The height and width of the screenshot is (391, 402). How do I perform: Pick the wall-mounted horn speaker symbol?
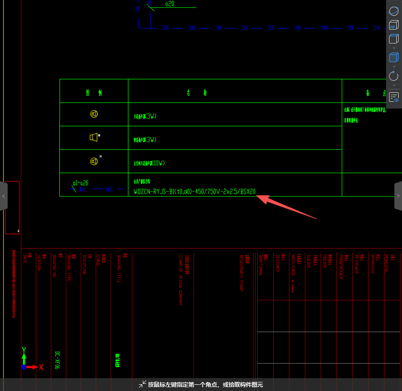point(94,137)
